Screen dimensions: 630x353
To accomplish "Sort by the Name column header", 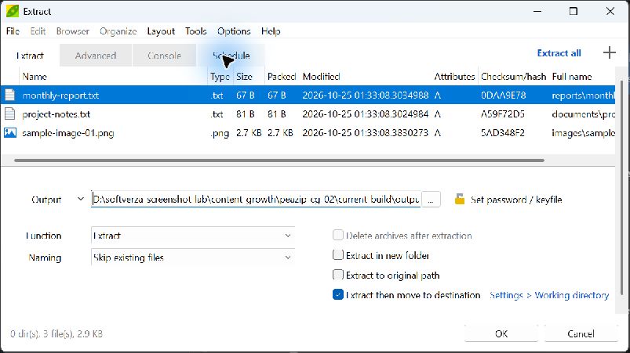I will tap(35, 76).
